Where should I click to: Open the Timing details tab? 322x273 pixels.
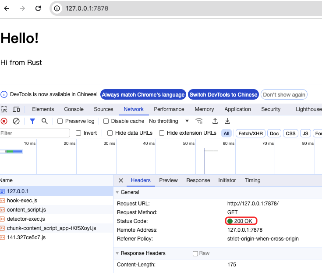(x=252, y=180)
